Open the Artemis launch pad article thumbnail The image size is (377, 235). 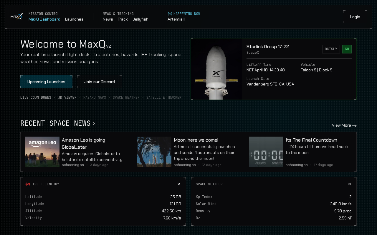click(154, 152)
